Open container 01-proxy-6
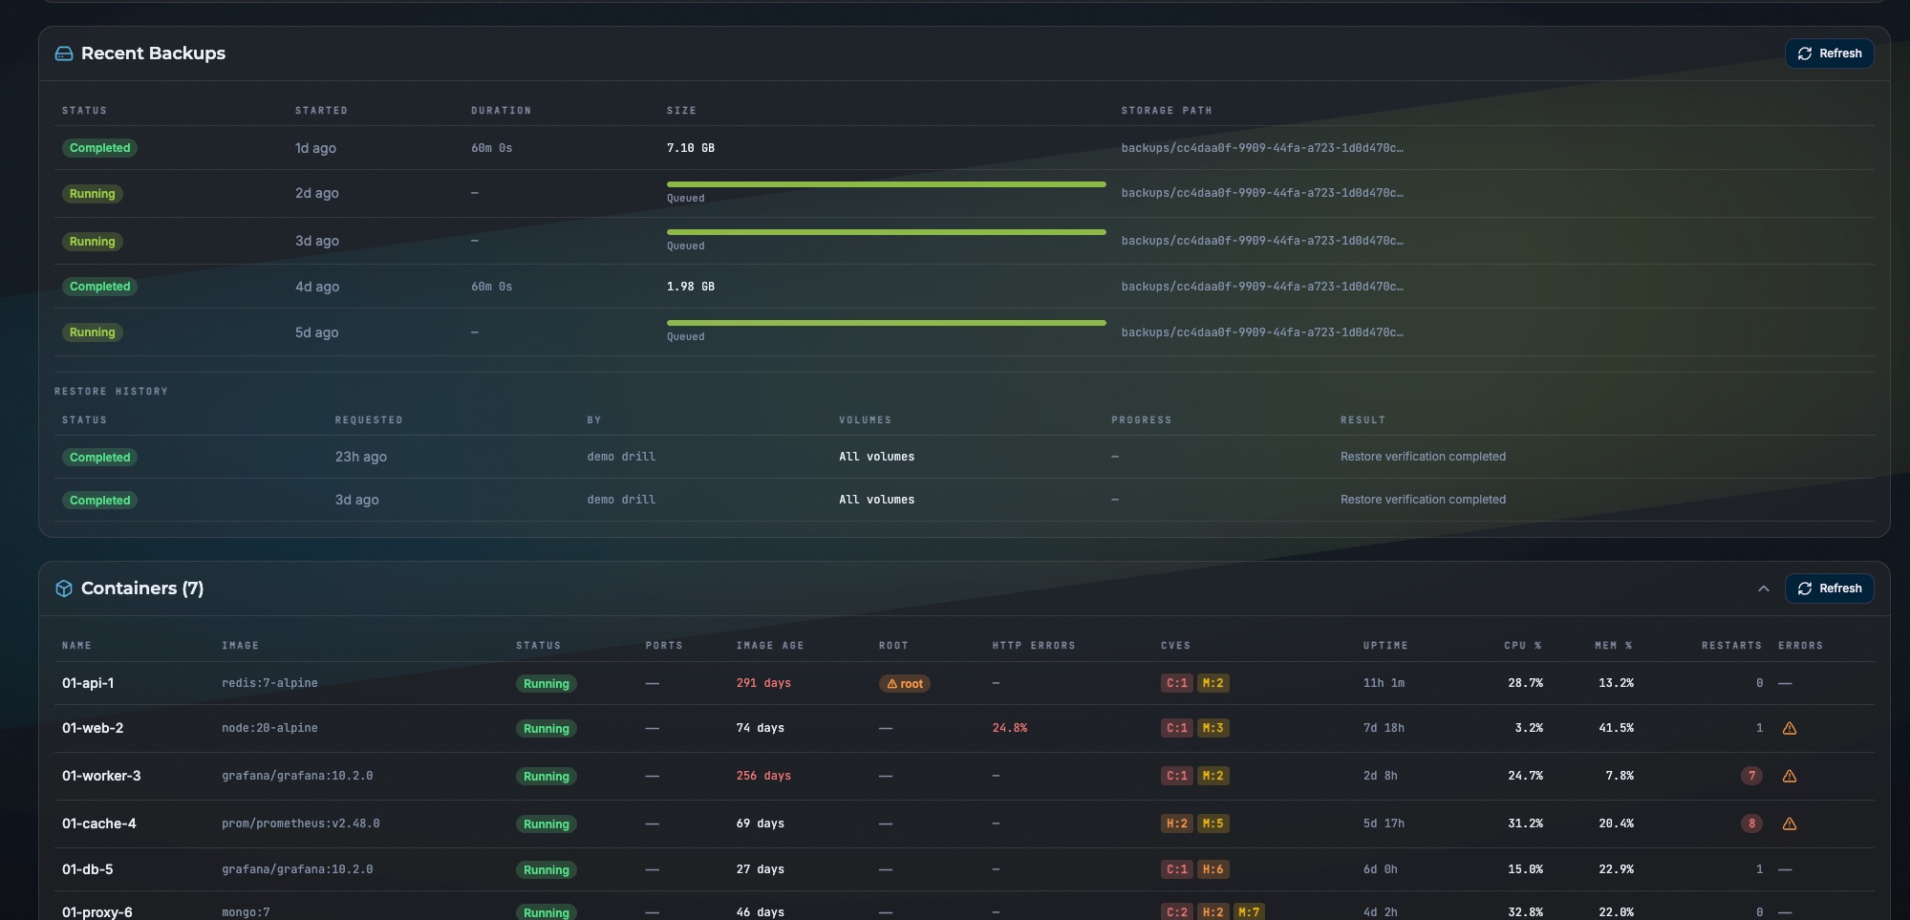Screen dimensions: 1910x920 (97, 912)
